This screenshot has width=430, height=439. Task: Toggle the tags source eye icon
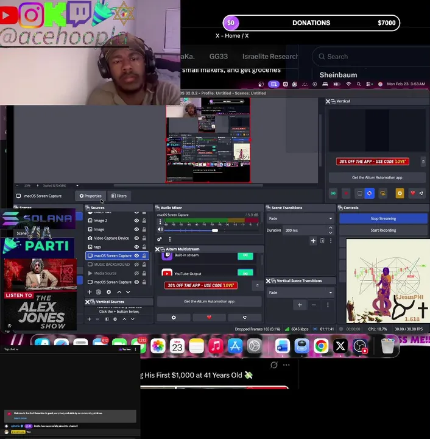tap(136, 247)
